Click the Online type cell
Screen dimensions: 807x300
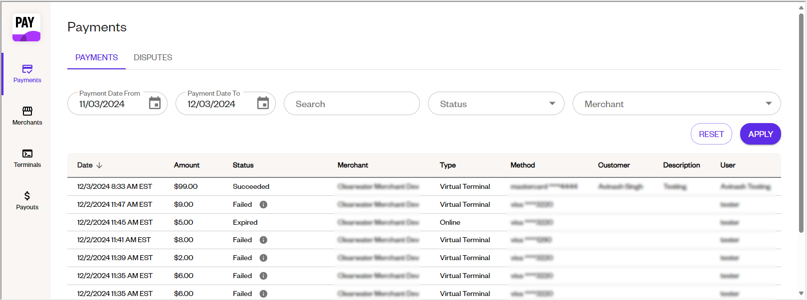pos(450,222)
